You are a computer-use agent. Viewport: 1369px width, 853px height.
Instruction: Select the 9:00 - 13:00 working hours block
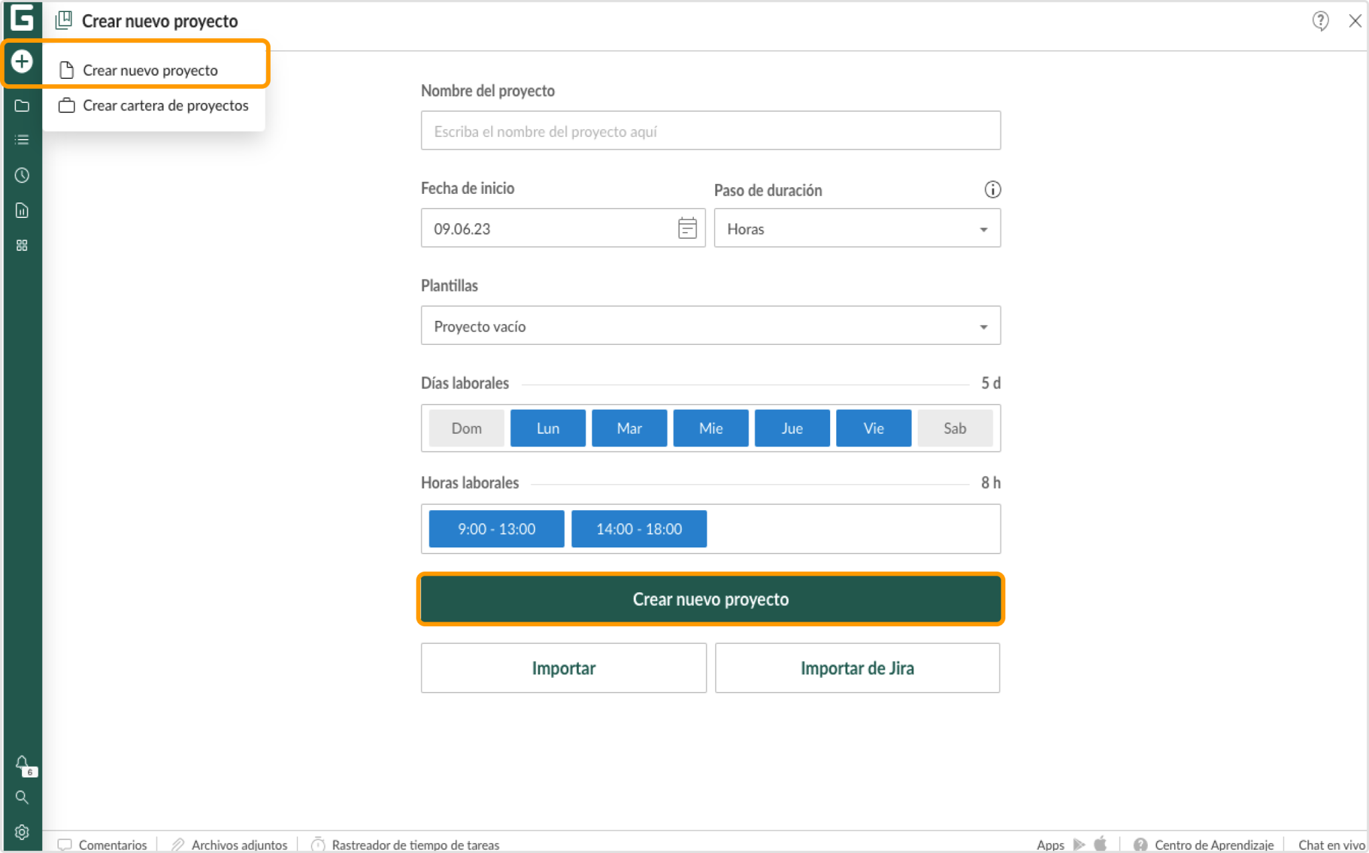click(497, 529)
